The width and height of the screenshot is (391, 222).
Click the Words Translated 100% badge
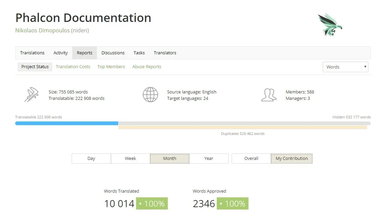[152, 203]
